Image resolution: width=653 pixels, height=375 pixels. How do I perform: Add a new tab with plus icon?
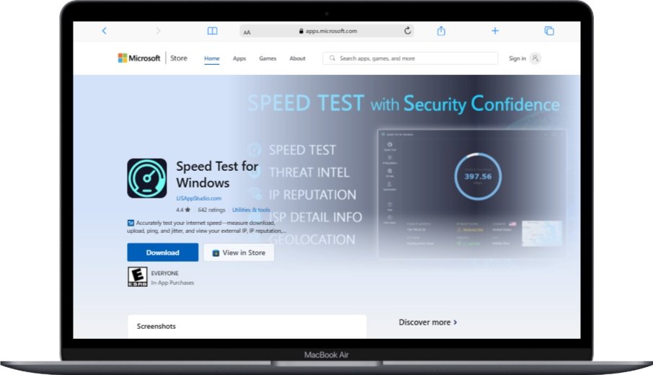click(x=495, y=31)
